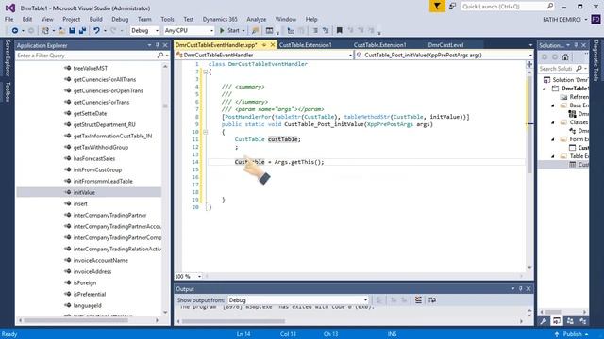The width and height of the screenshot is (604, 339).
Task: Open the wrench Properties tab icon
Action: coord(544,321)
